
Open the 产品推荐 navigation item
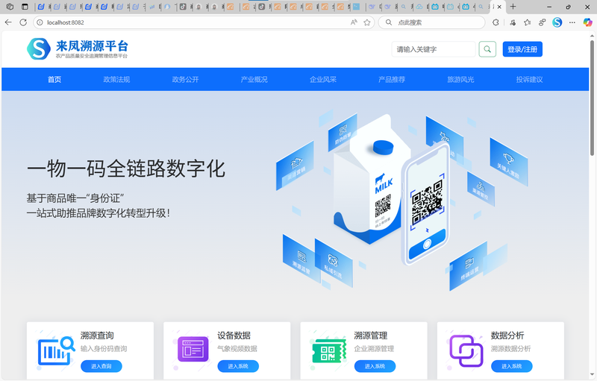point(392,80)
